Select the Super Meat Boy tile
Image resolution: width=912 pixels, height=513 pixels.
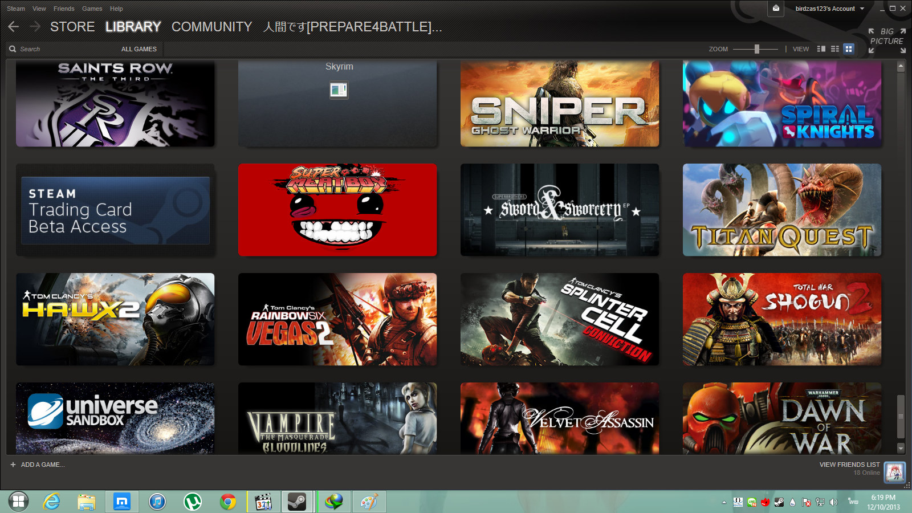coord(337,210)
